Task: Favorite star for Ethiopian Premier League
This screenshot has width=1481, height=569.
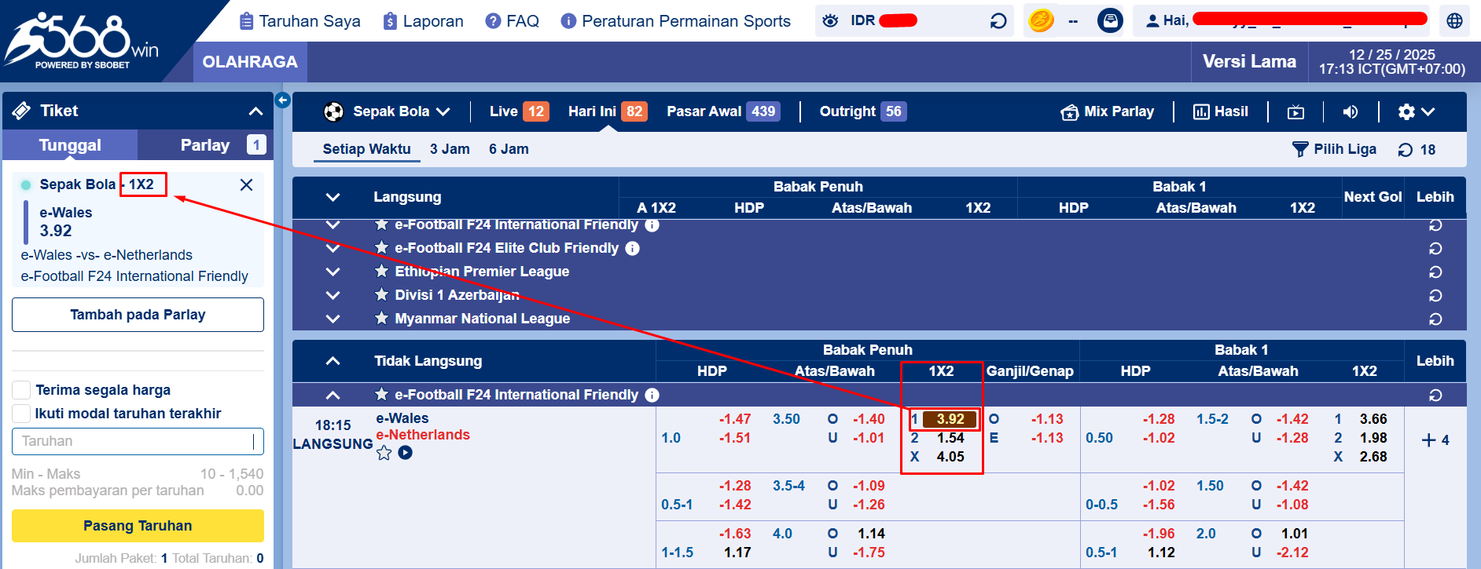Action: point(381,271)
